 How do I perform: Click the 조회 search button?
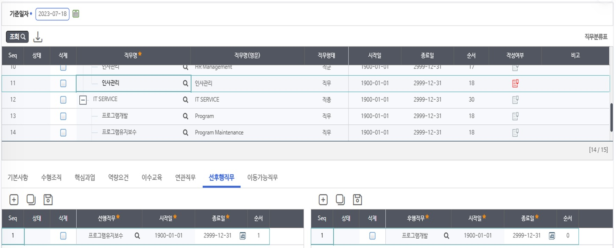pos(17,37)
